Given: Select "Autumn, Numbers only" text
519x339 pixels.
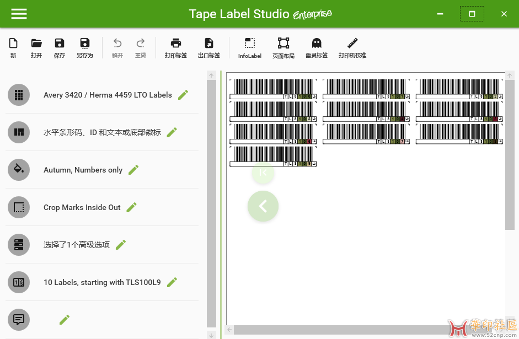Looking at the screenshot, I should pos(83,170).
